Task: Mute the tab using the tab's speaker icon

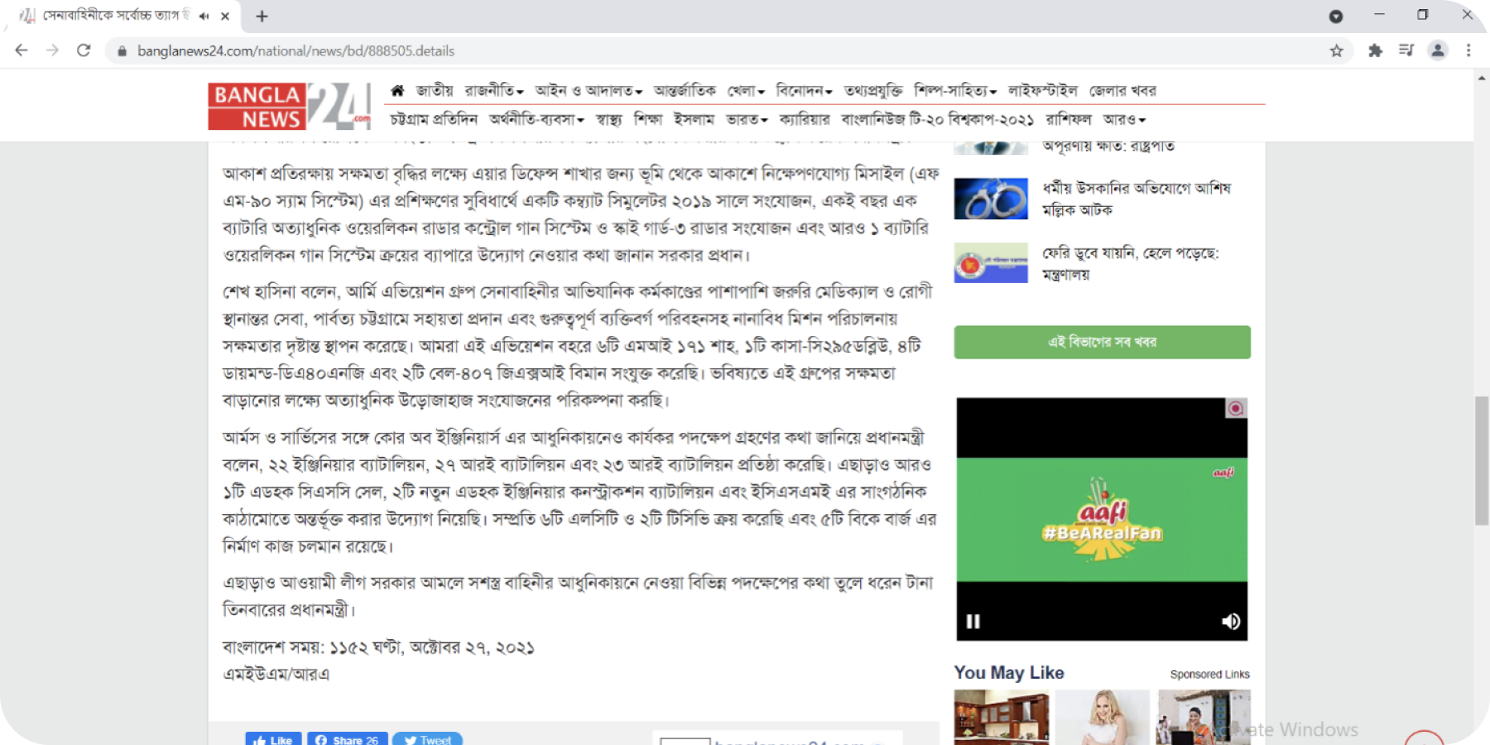Action: pos(204,16)
